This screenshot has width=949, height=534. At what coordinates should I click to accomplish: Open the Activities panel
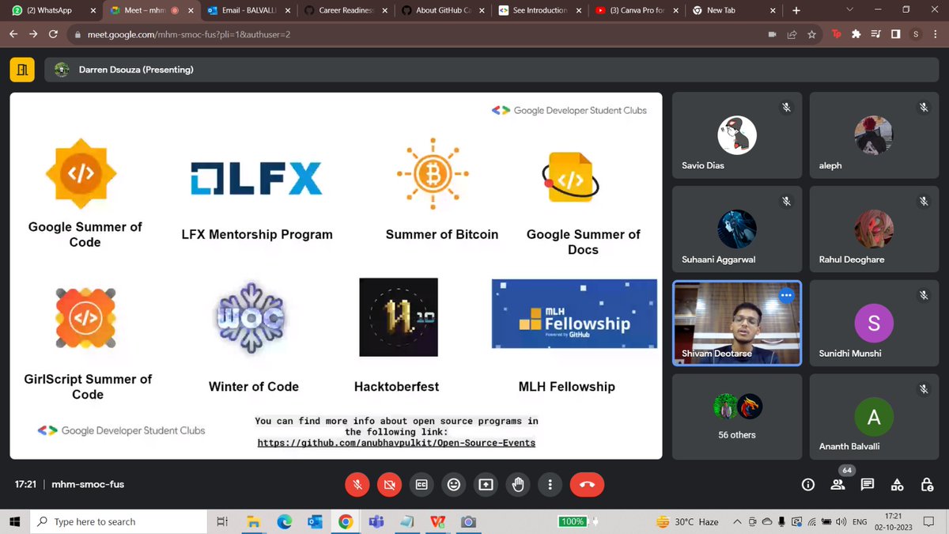[x=898, y=484]
